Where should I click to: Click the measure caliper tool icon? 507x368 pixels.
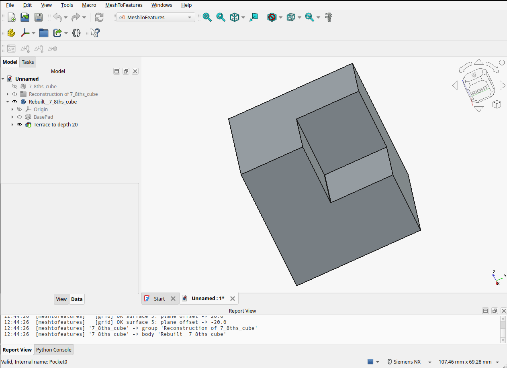point(329,17)
